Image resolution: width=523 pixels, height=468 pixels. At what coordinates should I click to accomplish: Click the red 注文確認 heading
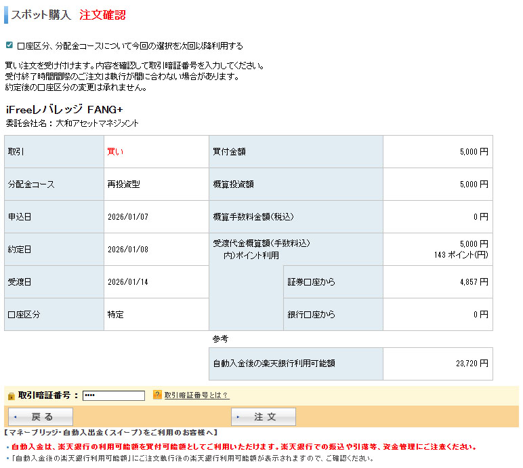click(102, 15)
